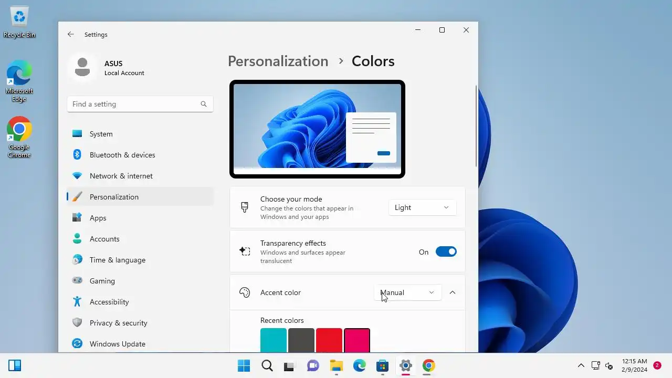Viewport: 672px width, 378px height.
Task: Select Personalization in the sidebar
Action: click(x=140, y=197)
